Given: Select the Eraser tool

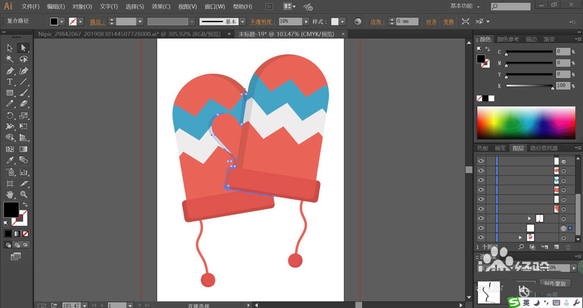Looking at the screenshot, I should coord(23,104).
